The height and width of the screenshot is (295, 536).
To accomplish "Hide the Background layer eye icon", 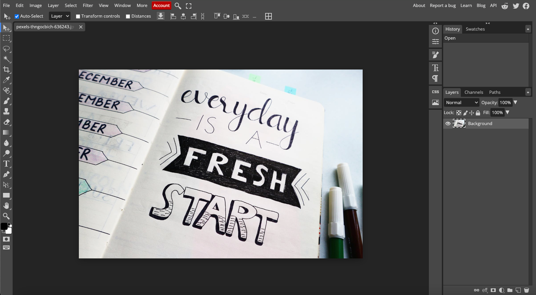I will 448,124.
